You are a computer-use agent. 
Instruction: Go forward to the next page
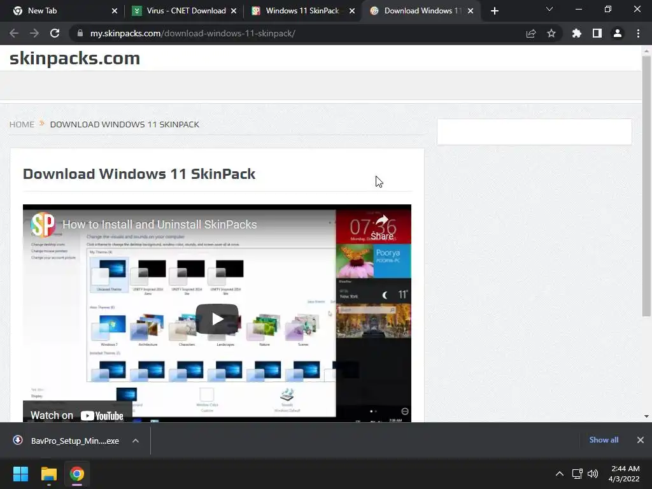[34, 33]
